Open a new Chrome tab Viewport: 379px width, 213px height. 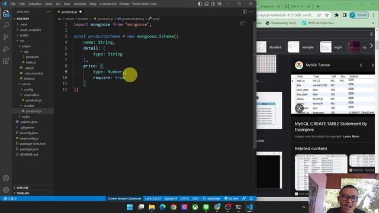point(318,7)
